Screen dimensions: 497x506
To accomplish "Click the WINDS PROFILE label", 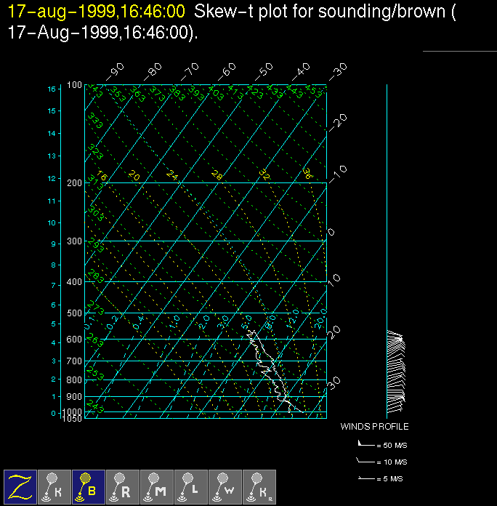I will pos(374,427).
